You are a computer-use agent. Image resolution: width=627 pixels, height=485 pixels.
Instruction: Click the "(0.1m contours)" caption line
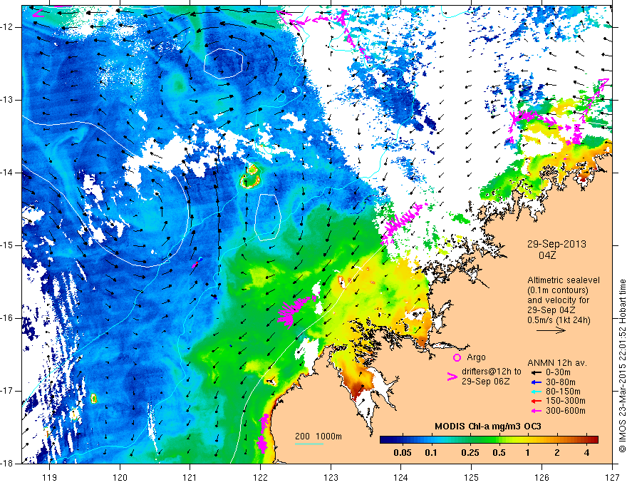(x=558, y=290)
